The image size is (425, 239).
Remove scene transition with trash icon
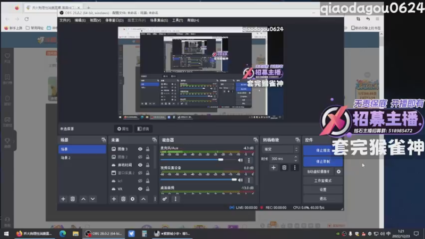[x=284, y=168]
